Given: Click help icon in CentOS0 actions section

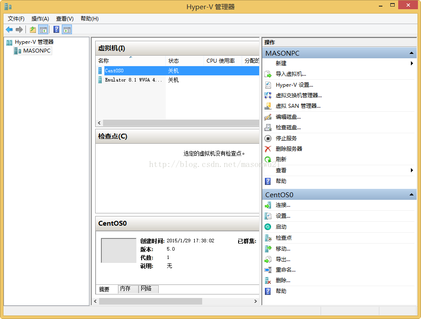Looking at the screenshot, I should (268, 291).
